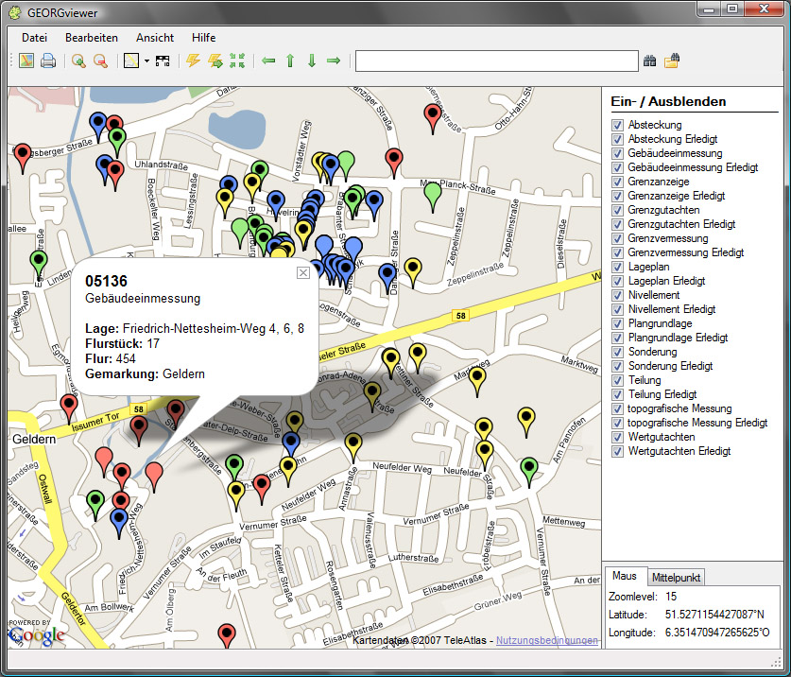This screenshot has height=677, width=791.
Task: Zoom out with the magnifier minus icon
Action: 100,61
